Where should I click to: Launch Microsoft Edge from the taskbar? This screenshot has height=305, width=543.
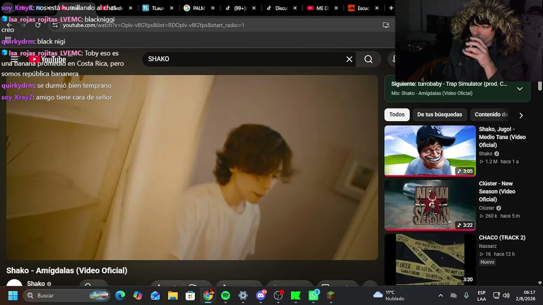tap(120, 295)
